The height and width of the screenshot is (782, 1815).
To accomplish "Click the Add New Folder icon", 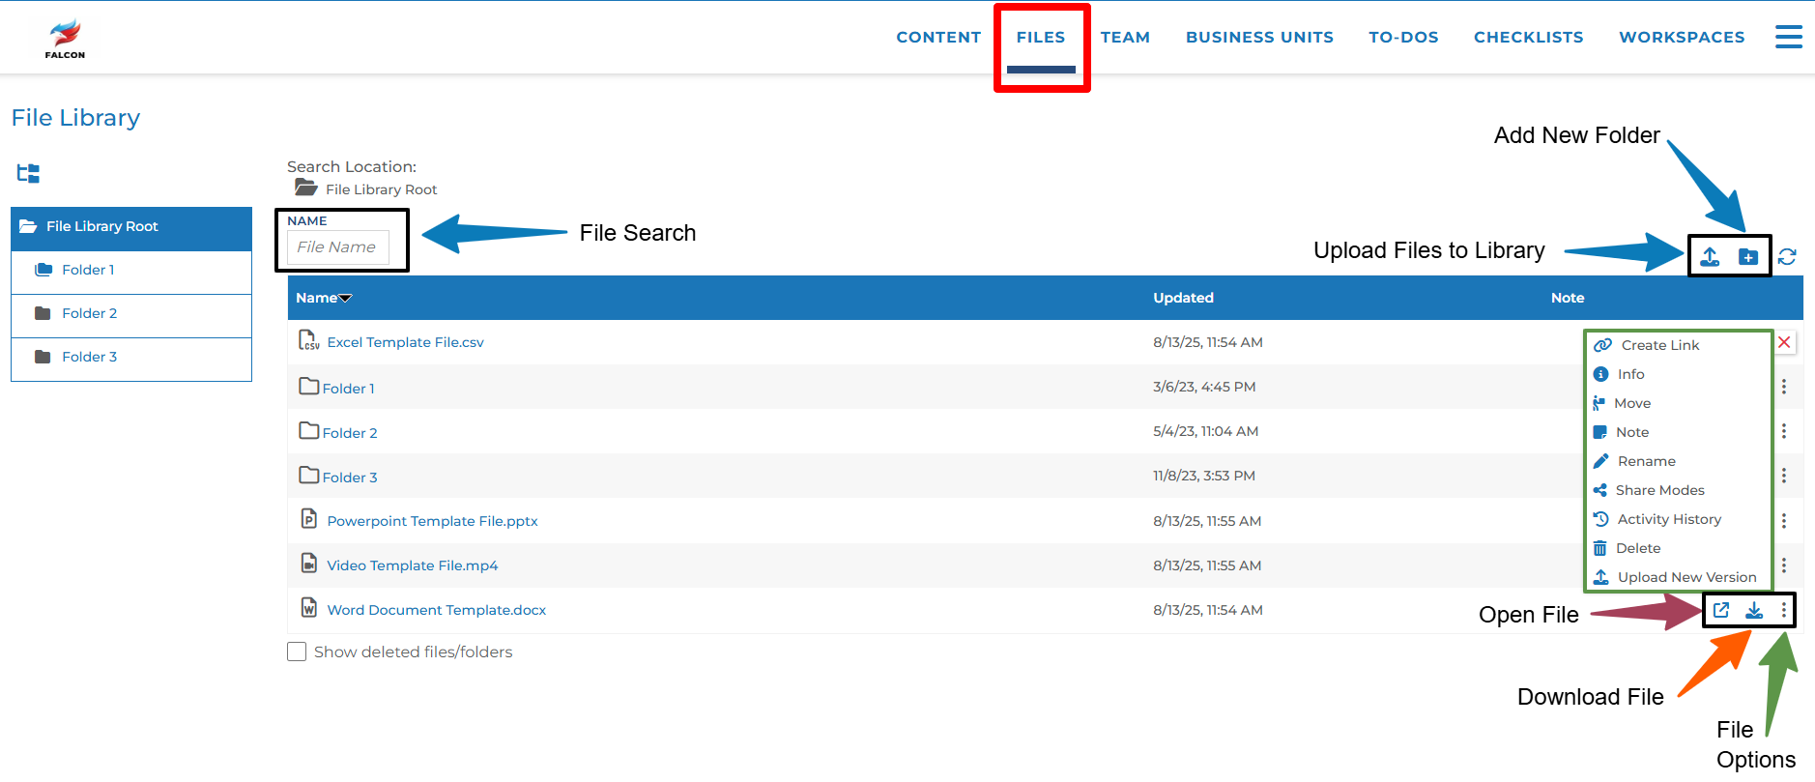I will [1748, 256].
